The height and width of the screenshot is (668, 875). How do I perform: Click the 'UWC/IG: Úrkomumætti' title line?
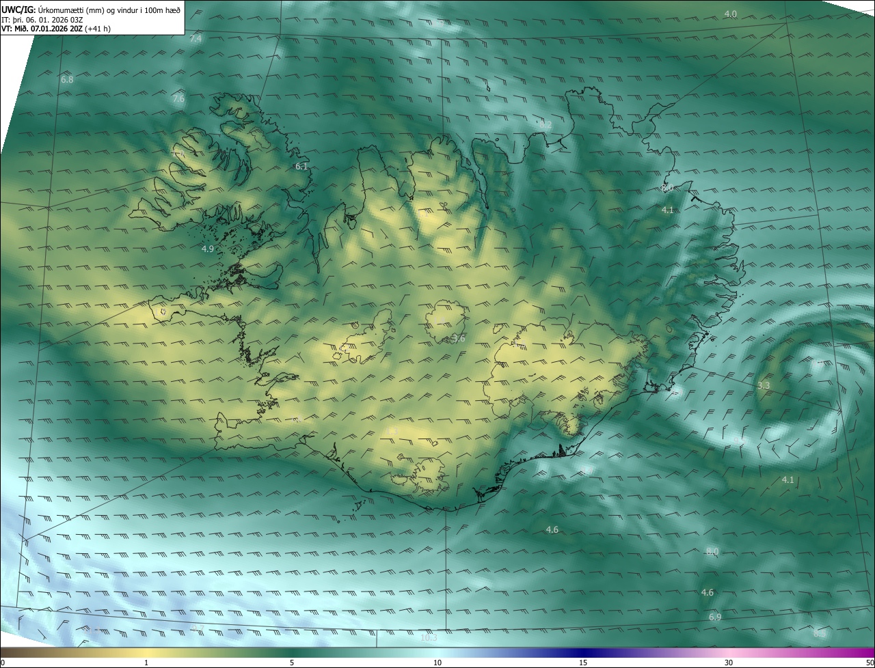(x=91, y=10)
